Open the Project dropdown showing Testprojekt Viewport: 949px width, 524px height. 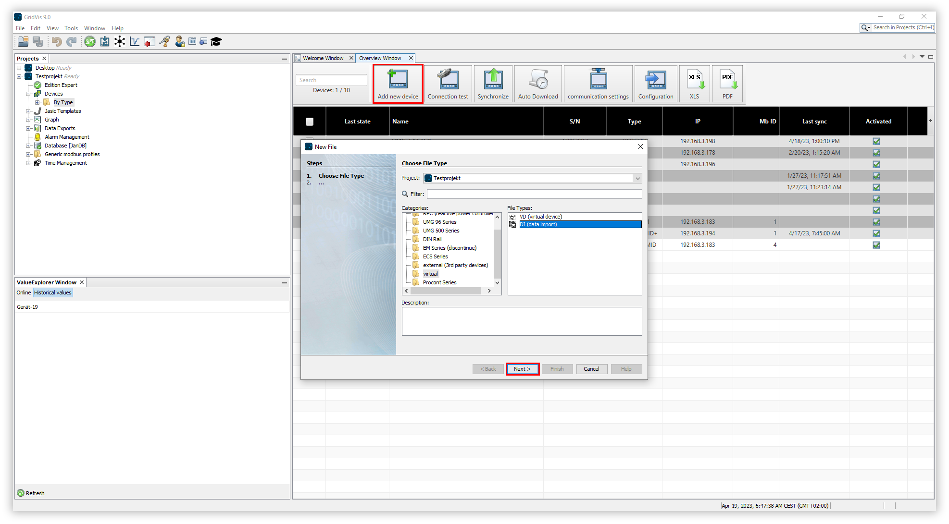click(637, 178)
